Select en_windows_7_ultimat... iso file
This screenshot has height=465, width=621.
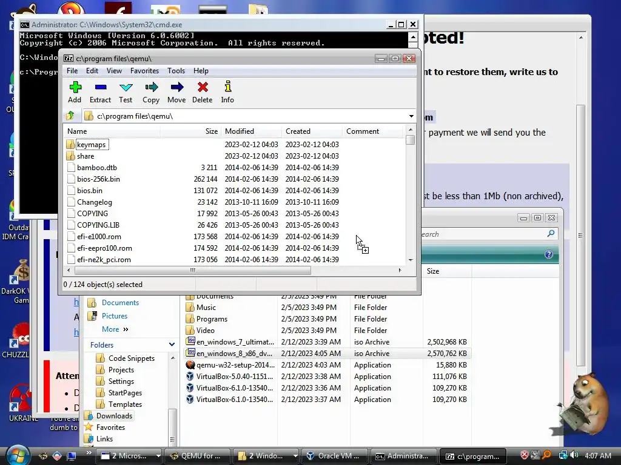tap(235, 341)
